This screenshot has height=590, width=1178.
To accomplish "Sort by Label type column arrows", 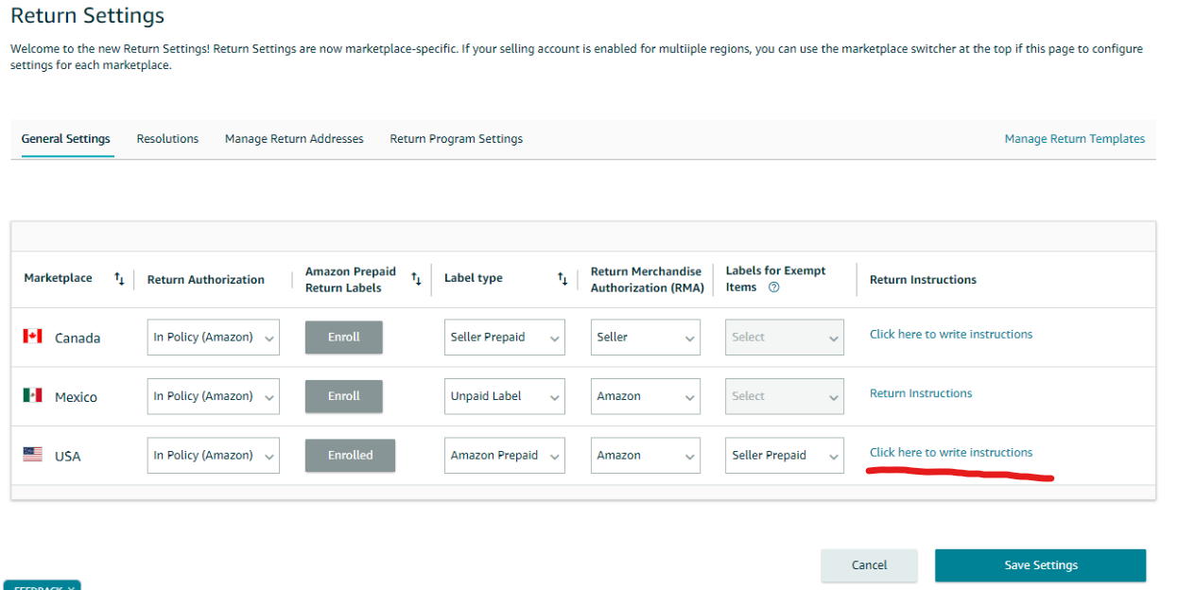I will click(563, 278).
